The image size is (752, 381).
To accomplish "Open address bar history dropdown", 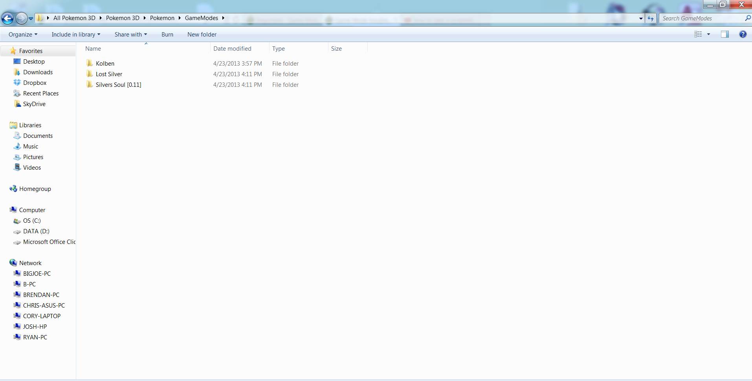I will [x=641, y=18].
